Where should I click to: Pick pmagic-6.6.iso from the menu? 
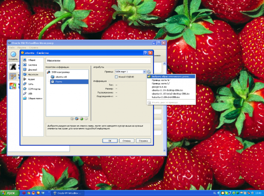[x=171, y=87]
